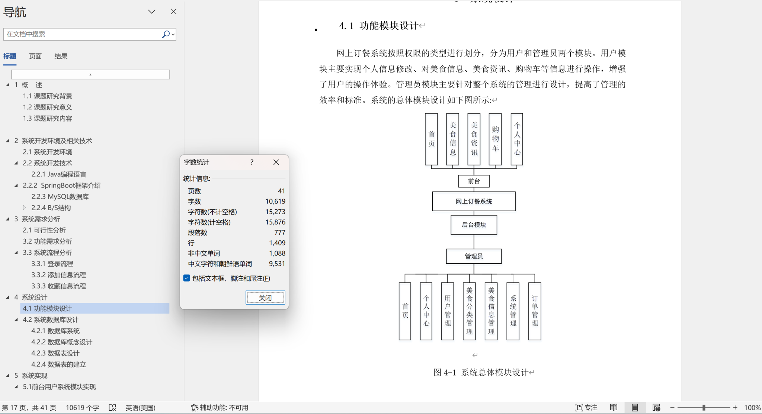762x414 pixels.
Task: Select Print Layout view icon
Action: (635, 408)
